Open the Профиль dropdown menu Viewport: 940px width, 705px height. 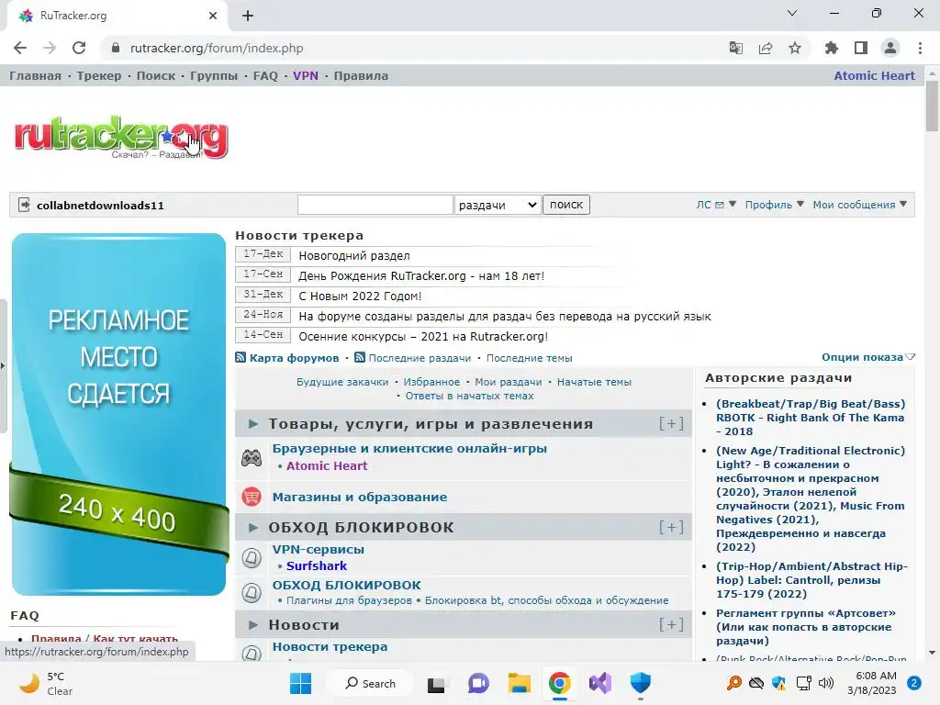(774, 205)
